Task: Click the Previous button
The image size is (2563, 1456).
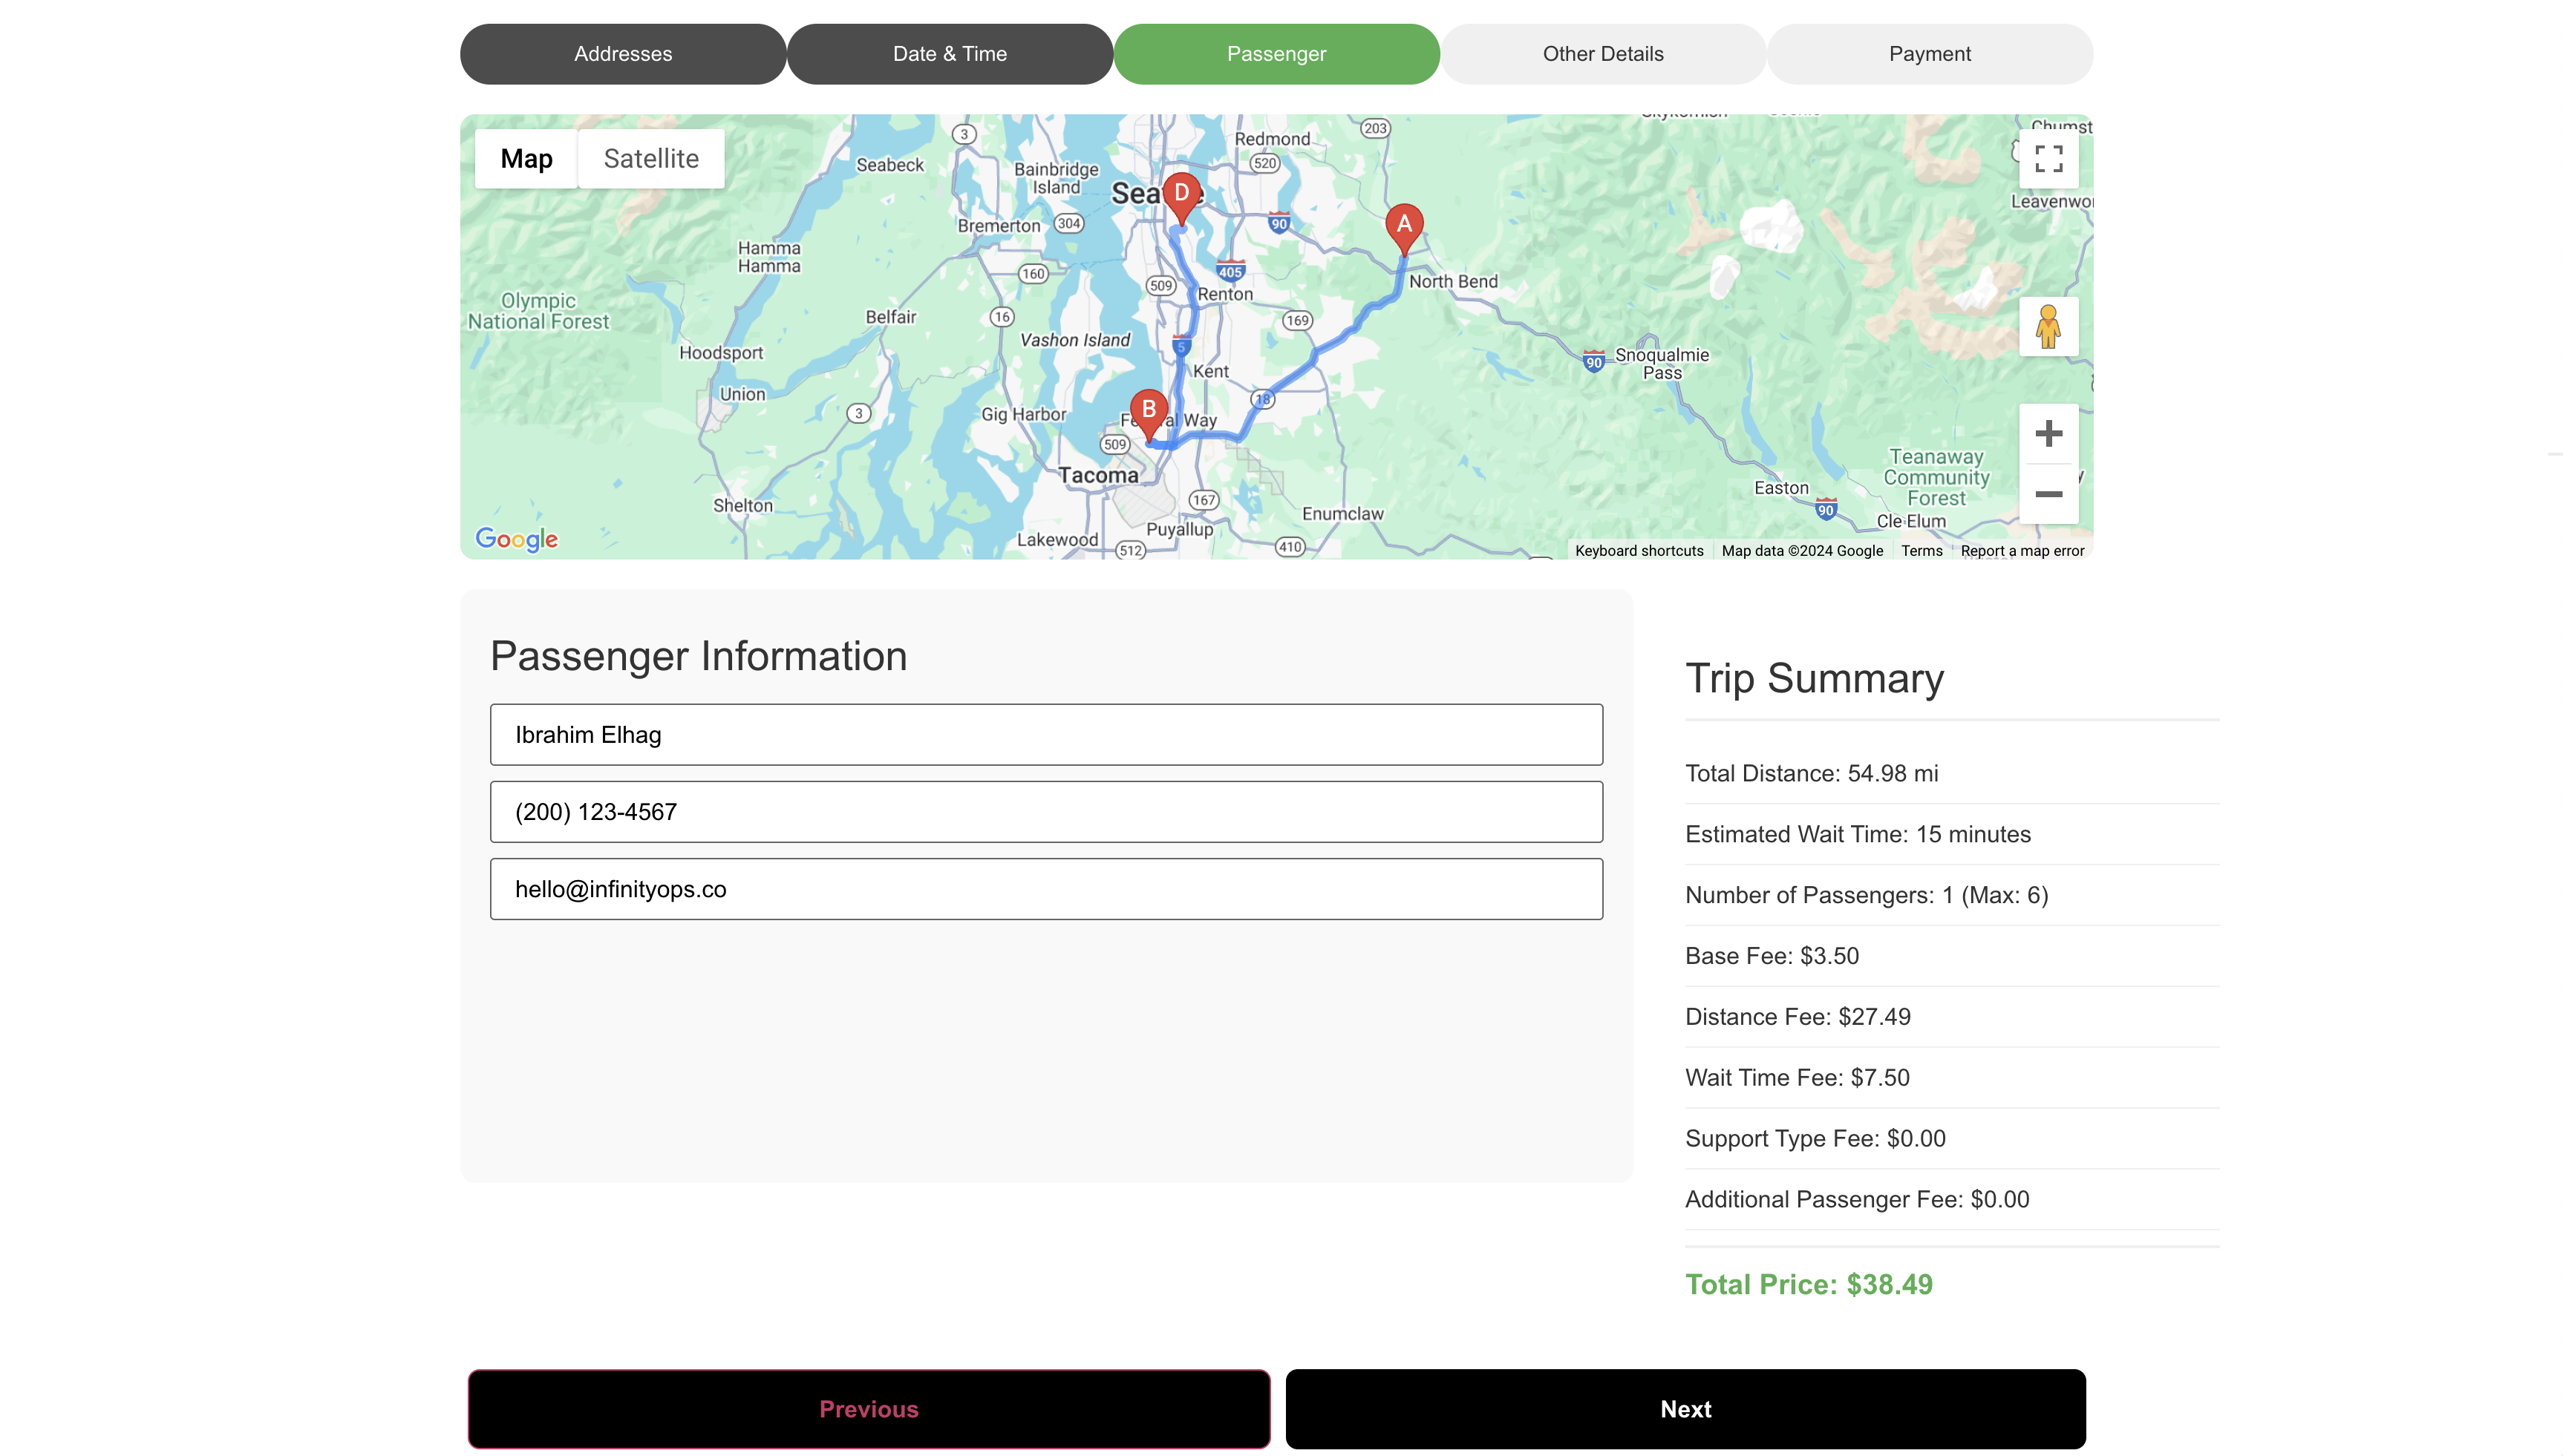Action: click(869, 1409)
